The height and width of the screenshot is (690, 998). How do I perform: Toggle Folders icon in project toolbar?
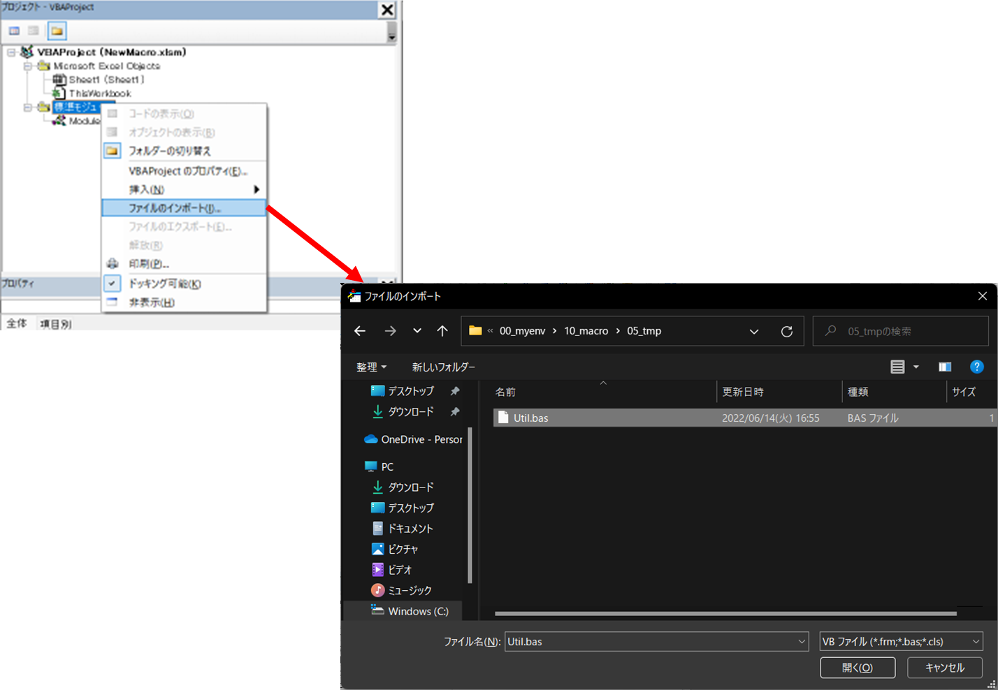coord(57,31)
